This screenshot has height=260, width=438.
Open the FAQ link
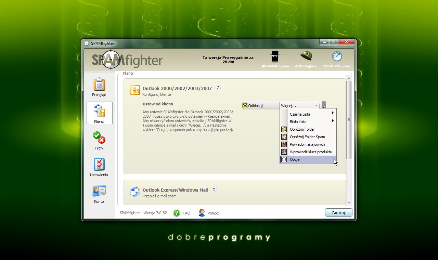pyautogui.click(x=186, y=213)
